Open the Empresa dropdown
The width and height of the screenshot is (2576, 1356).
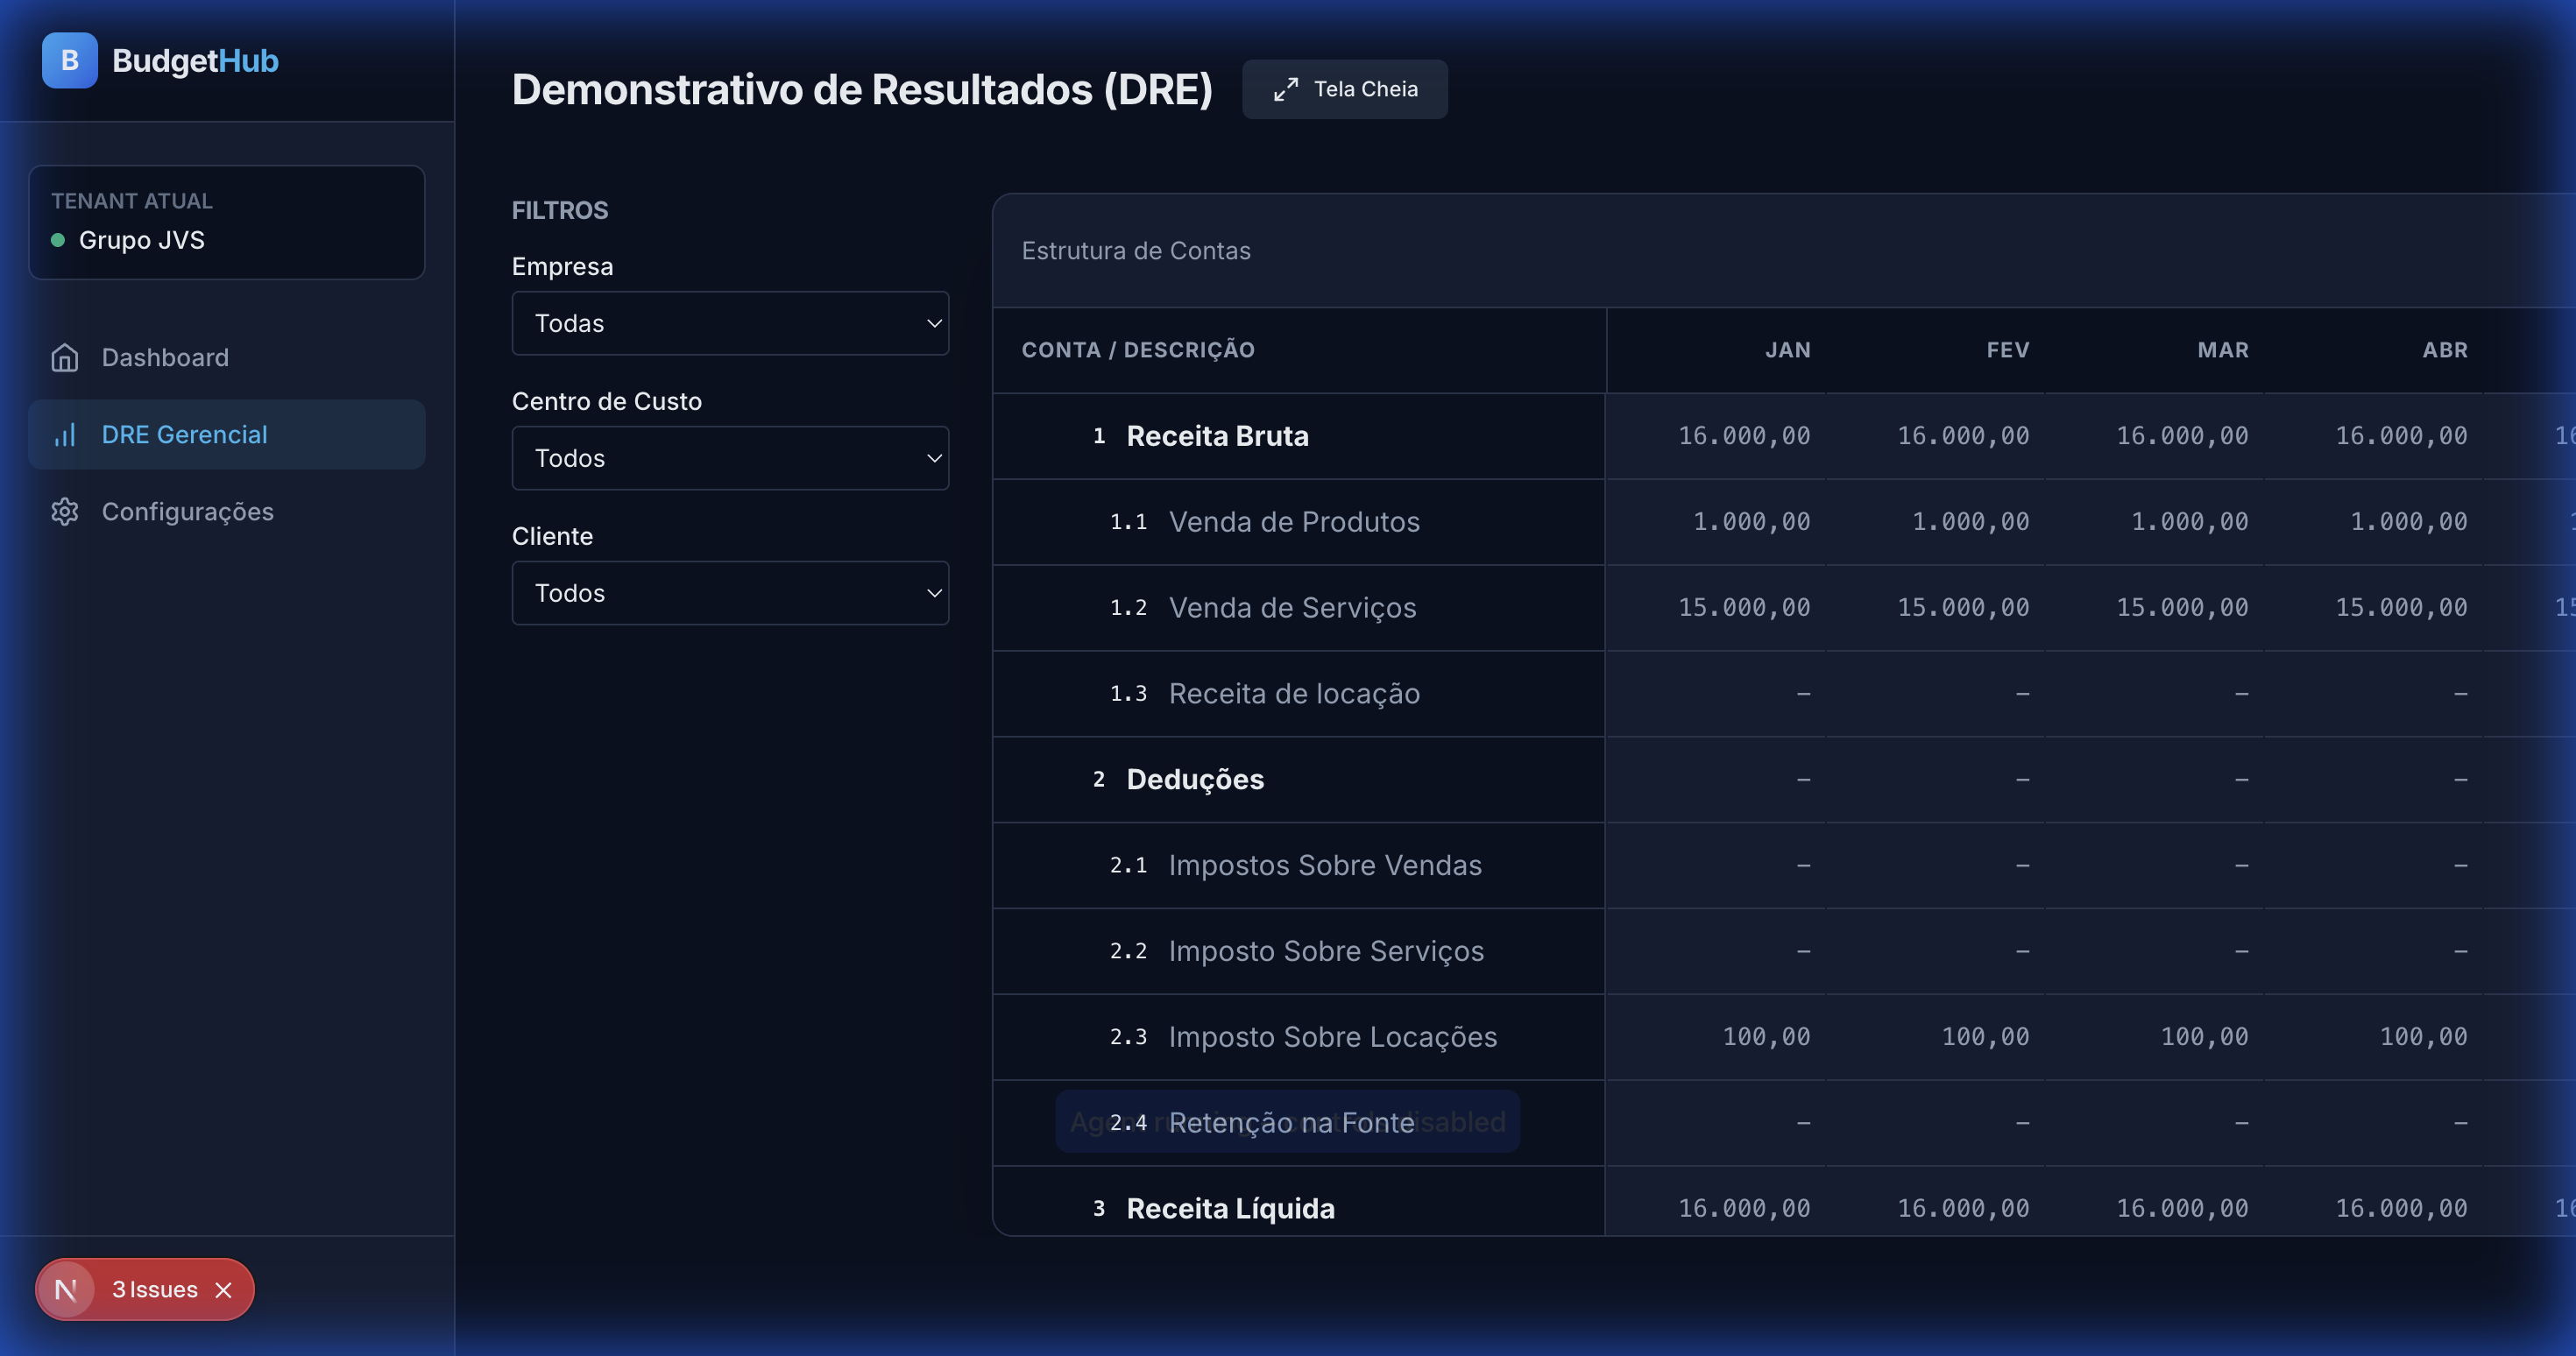pos(730,323)
